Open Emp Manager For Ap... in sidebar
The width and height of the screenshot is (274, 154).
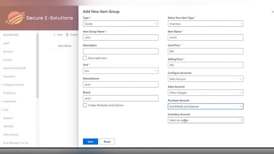coord(16,143)
